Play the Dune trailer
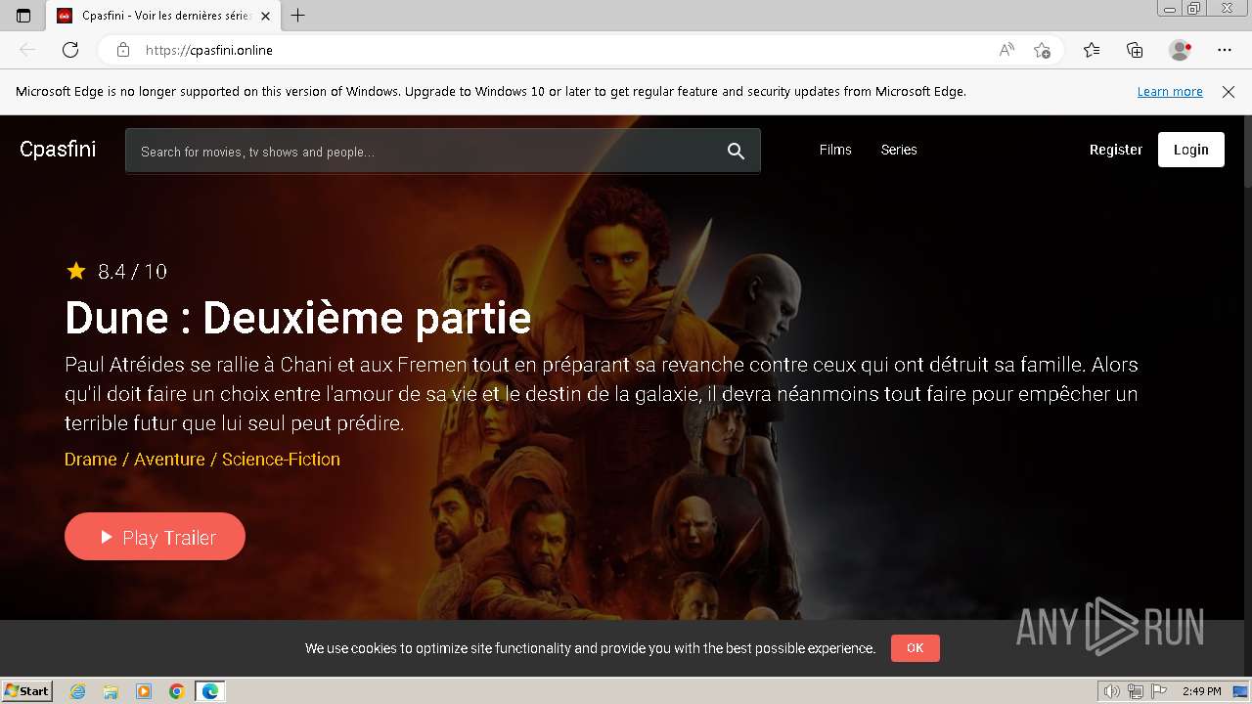The image size is (1252, 704). [155, 537]
